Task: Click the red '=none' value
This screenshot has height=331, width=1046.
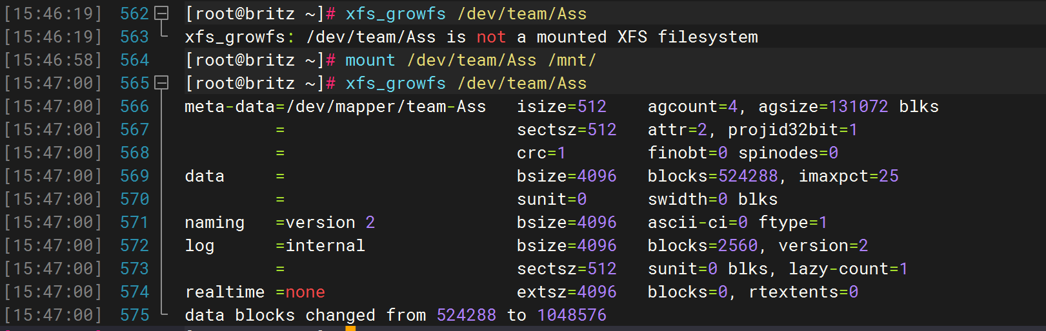Action: [300, 292]
